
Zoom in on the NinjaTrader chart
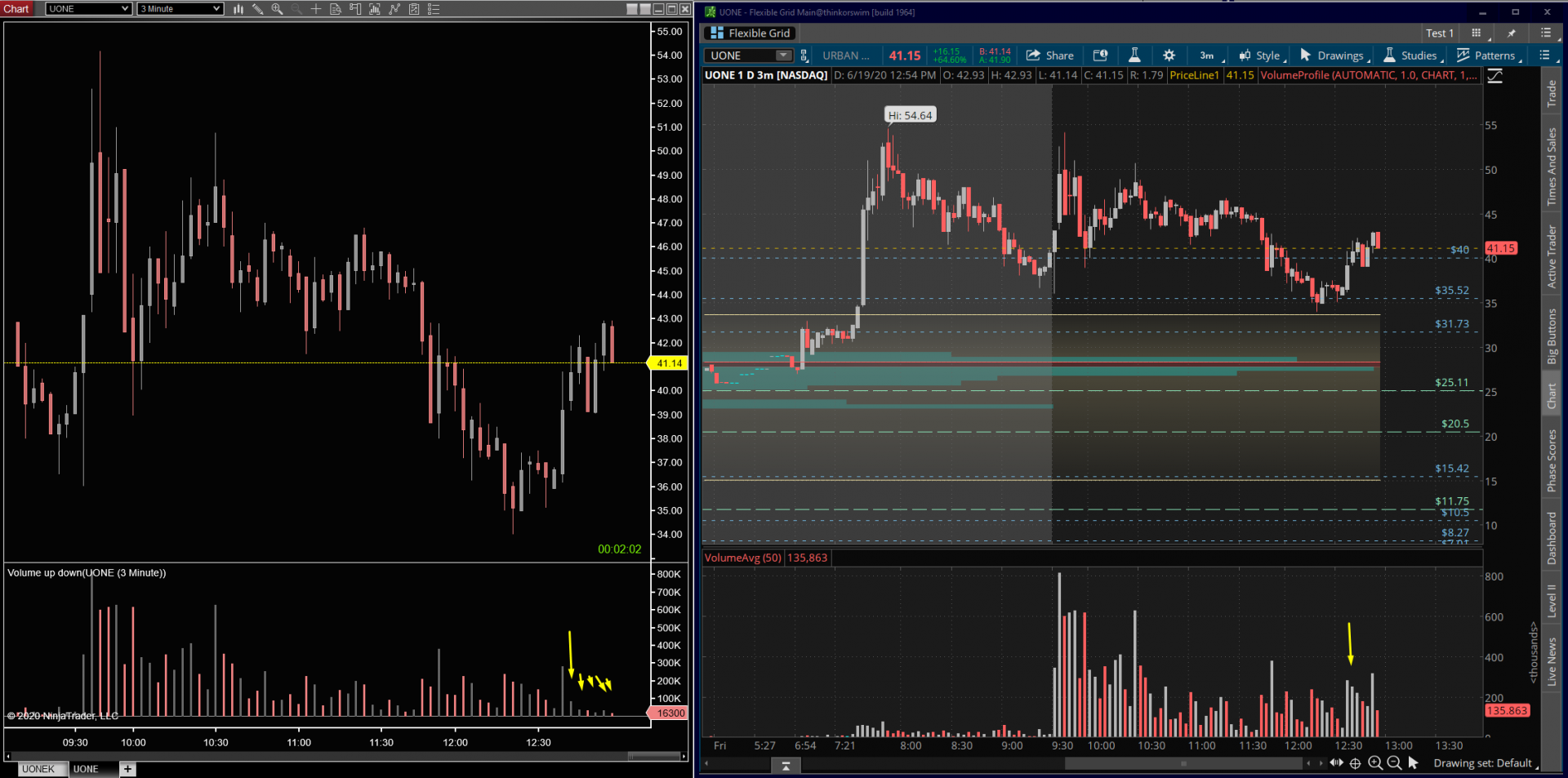[277, 9]
